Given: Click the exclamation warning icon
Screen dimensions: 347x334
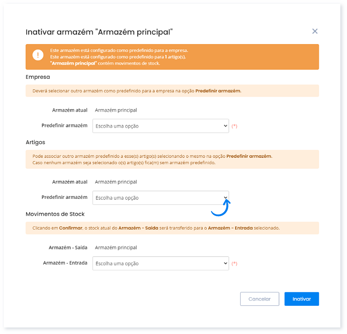Looking at the screenshot, I should 38,55.
